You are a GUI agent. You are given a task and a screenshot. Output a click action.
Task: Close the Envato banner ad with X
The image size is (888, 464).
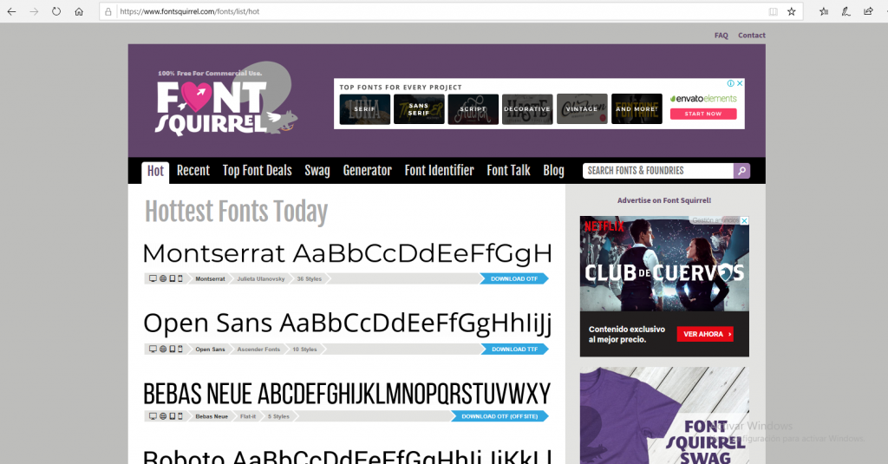(740, 83)
